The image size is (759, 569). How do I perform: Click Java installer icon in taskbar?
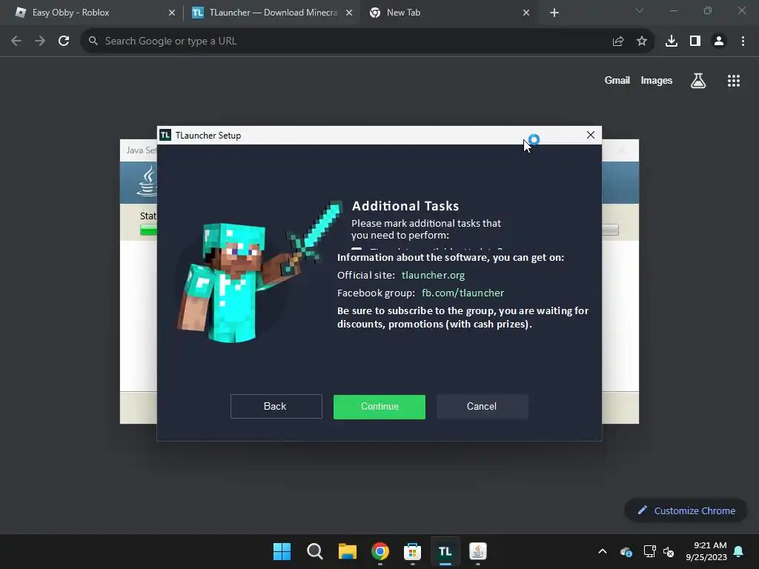point(478,551)
